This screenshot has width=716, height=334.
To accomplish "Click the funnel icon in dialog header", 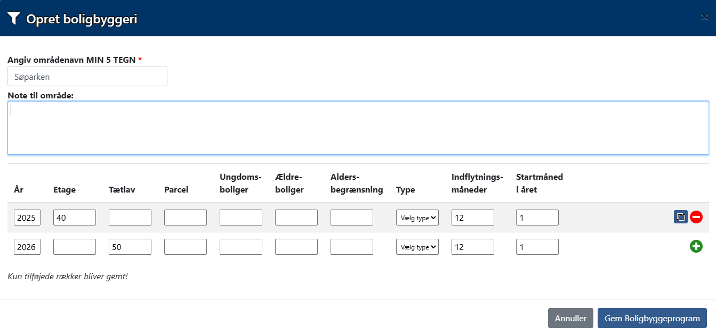I will 13,19.
